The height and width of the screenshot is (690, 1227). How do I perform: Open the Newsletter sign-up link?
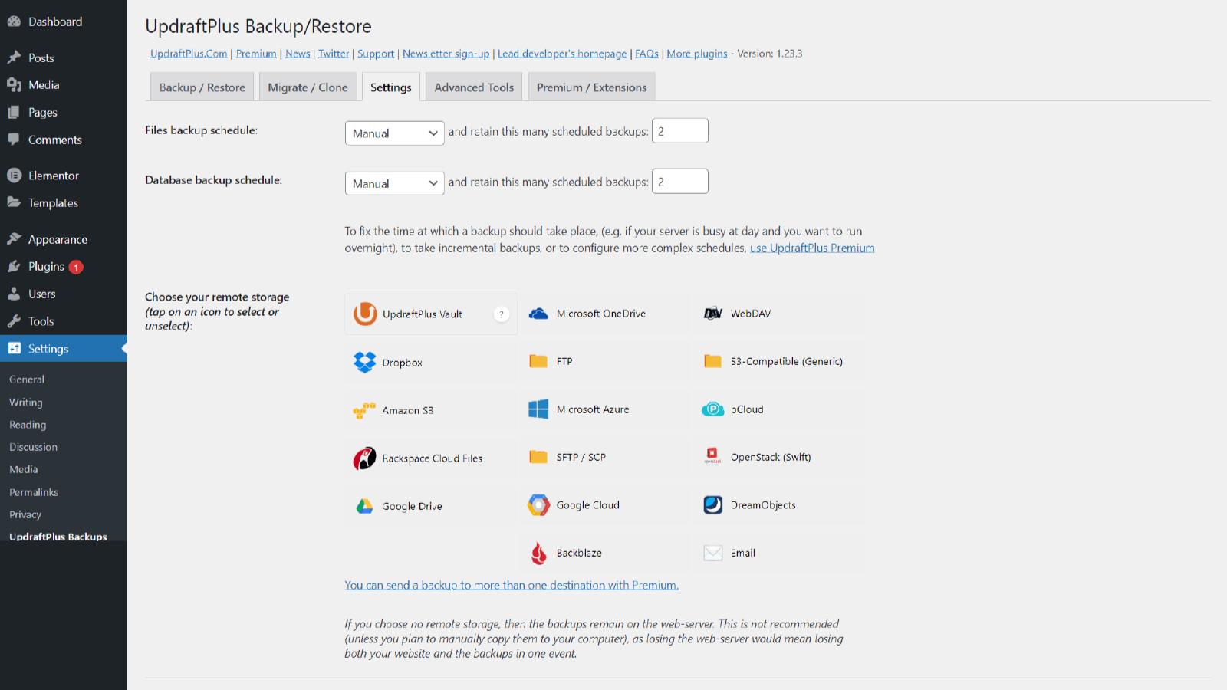446,54
